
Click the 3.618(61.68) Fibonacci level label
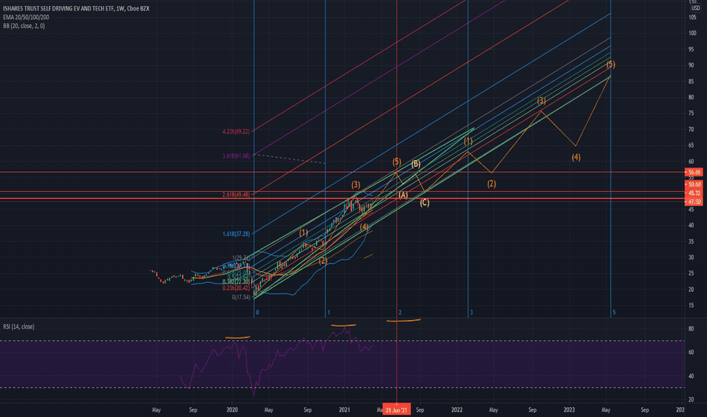point(236,156)
